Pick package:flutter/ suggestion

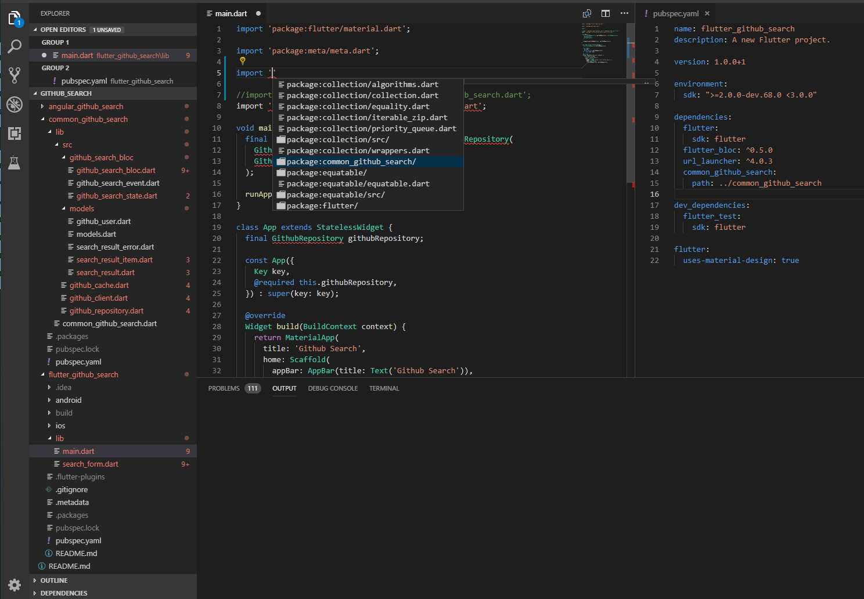pos(368,205)
